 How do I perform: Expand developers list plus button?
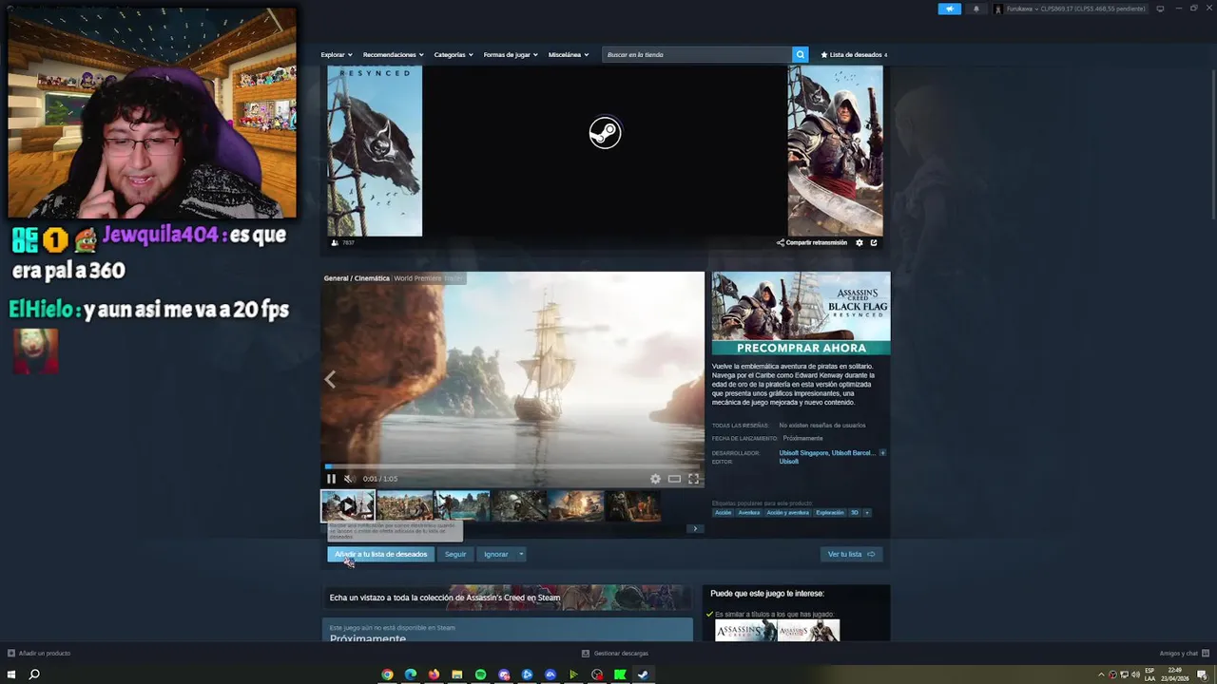coord(882,453)
